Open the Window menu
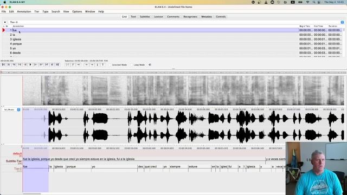This screenshot has height=195, width=347. coord(90,11)
